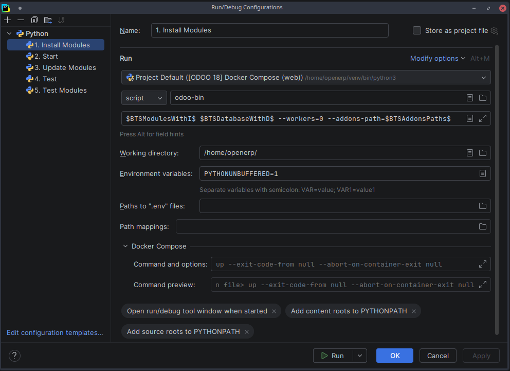Add a new run configuration
The image size is (510, 371).
point(8,20)
